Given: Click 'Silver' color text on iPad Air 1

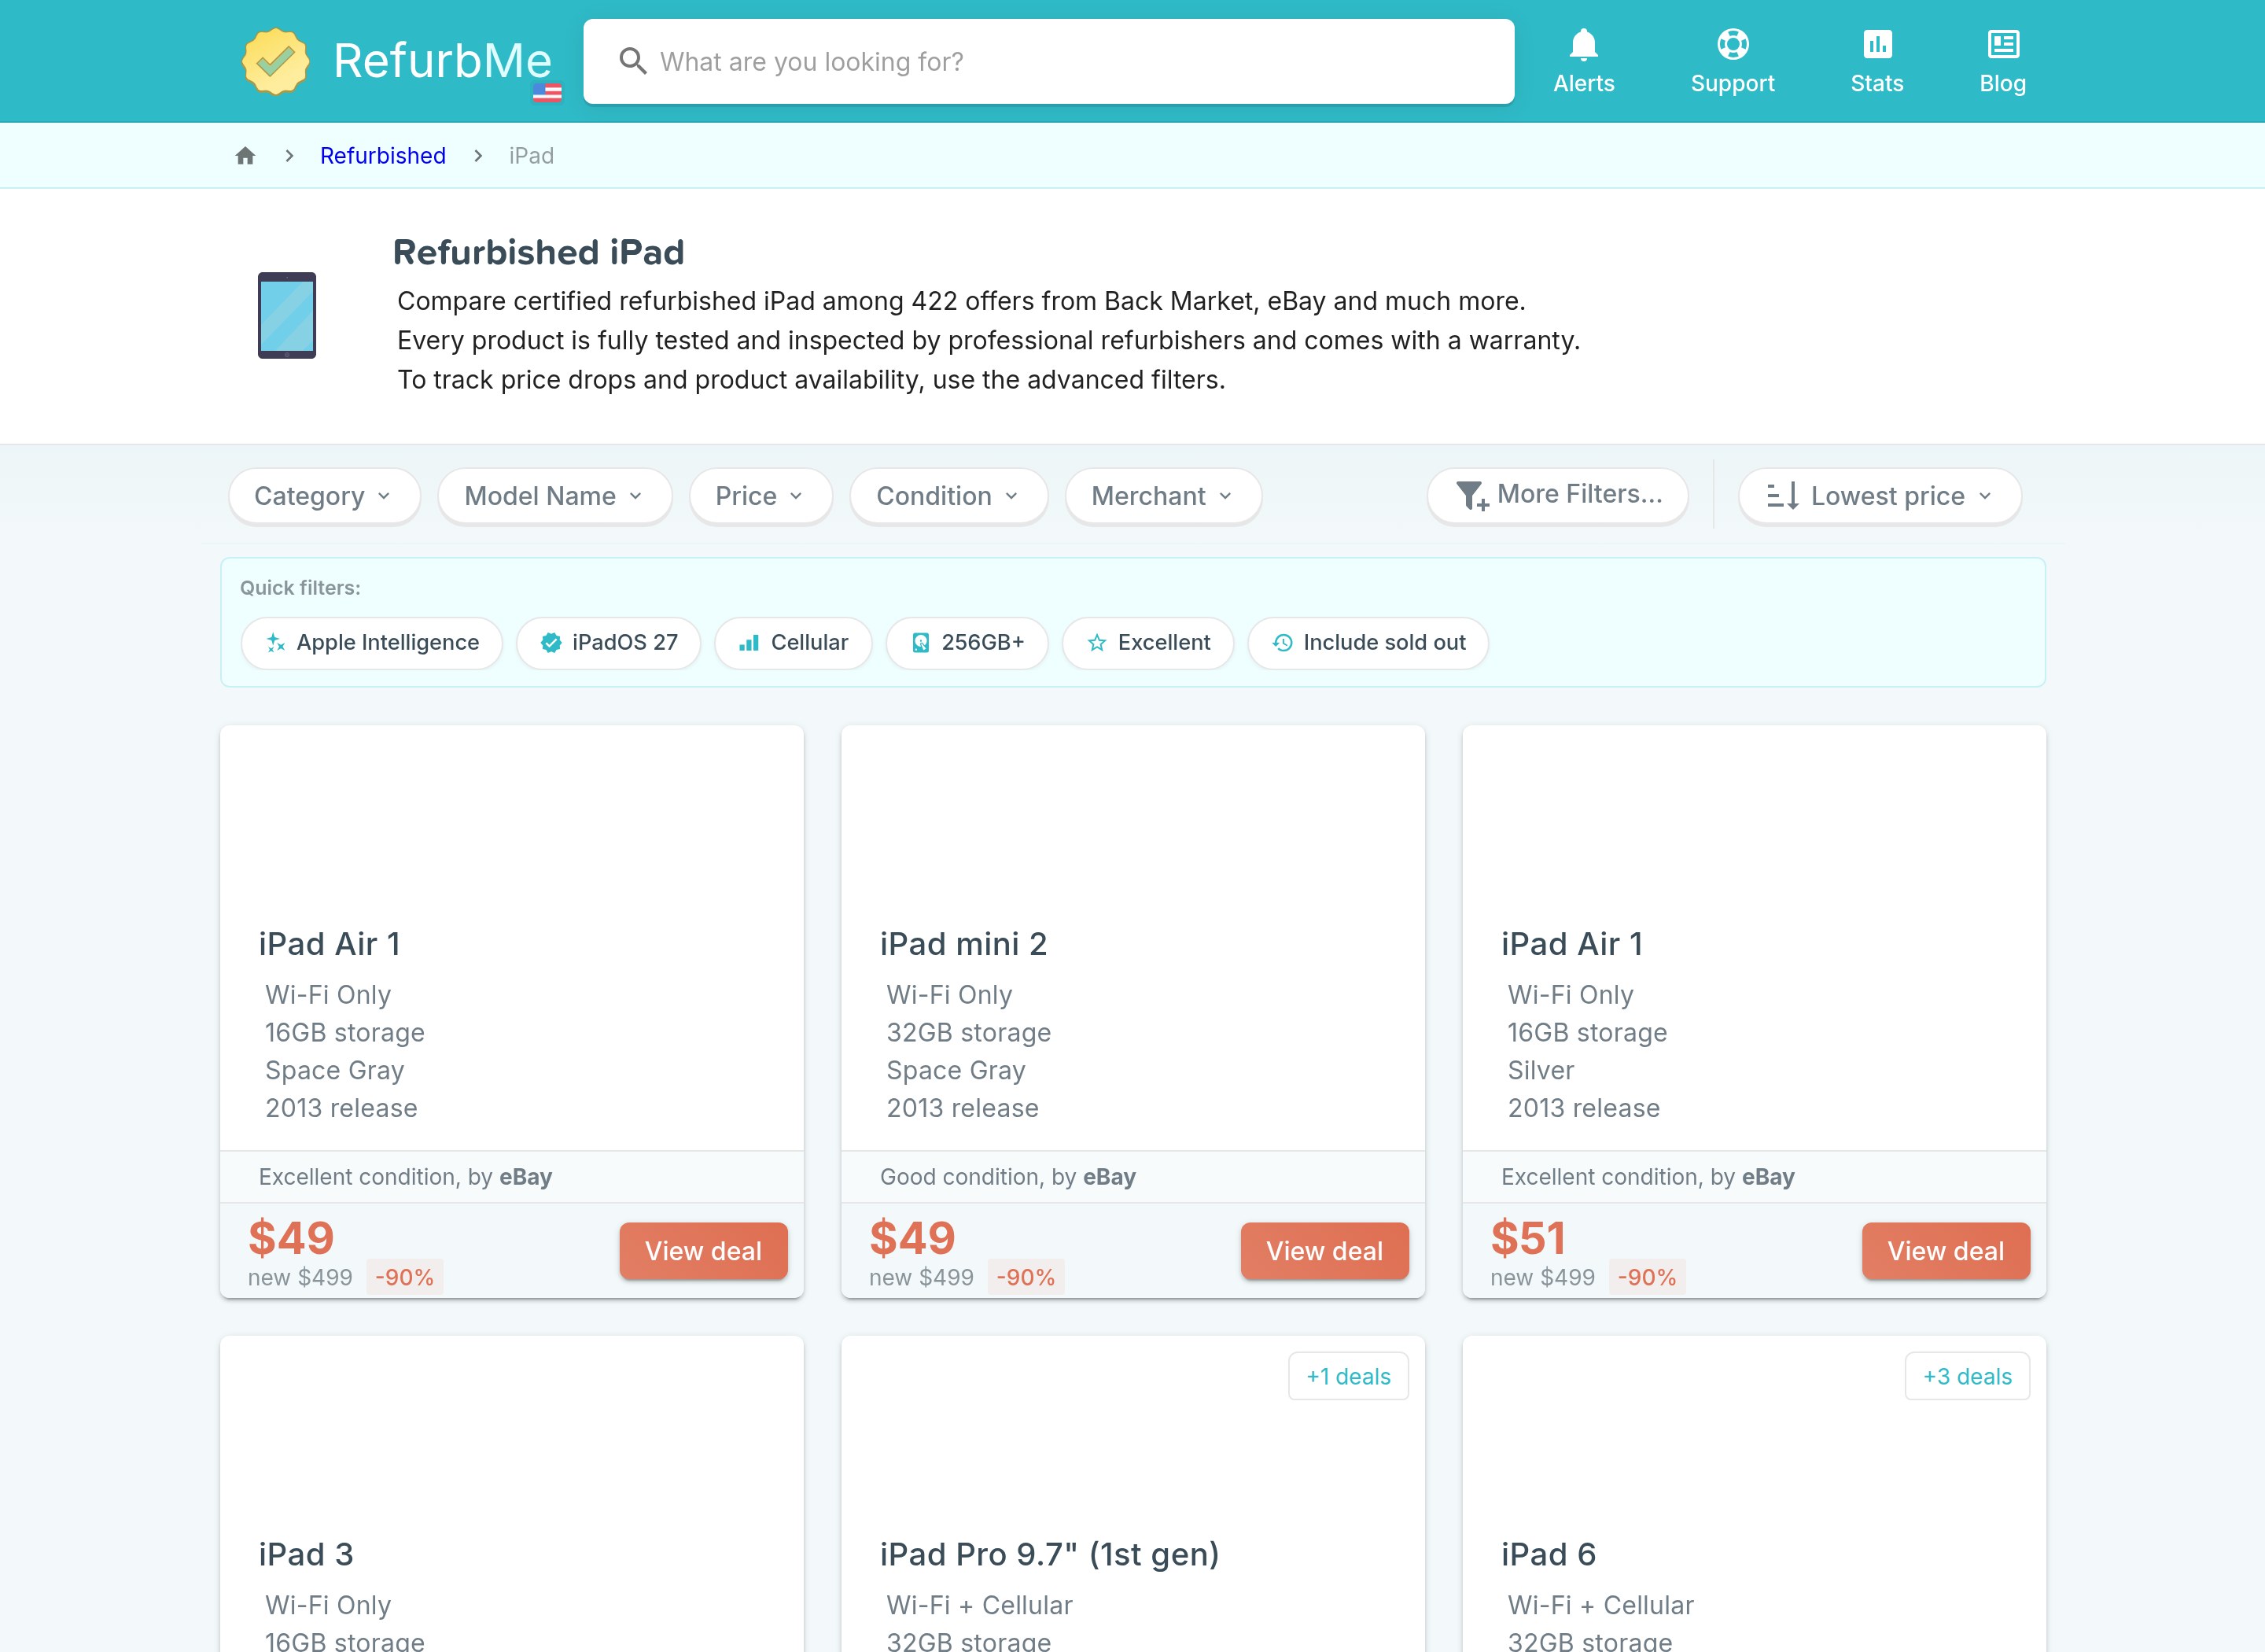Looking at the screenshot, I should (x=1541, y=1070).
